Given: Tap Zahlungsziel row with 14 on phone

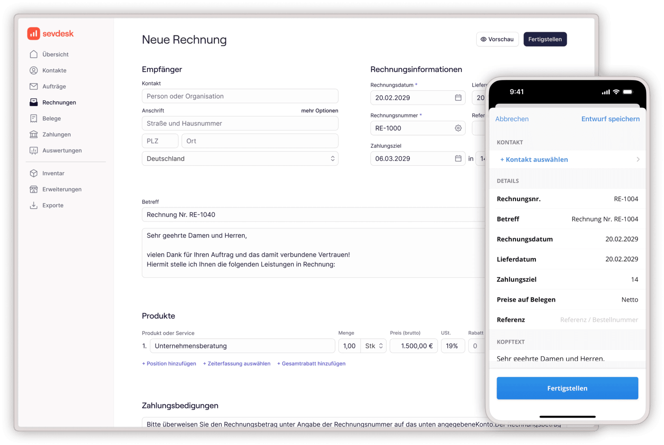Looking at the screenshot, I should point(567,279).
